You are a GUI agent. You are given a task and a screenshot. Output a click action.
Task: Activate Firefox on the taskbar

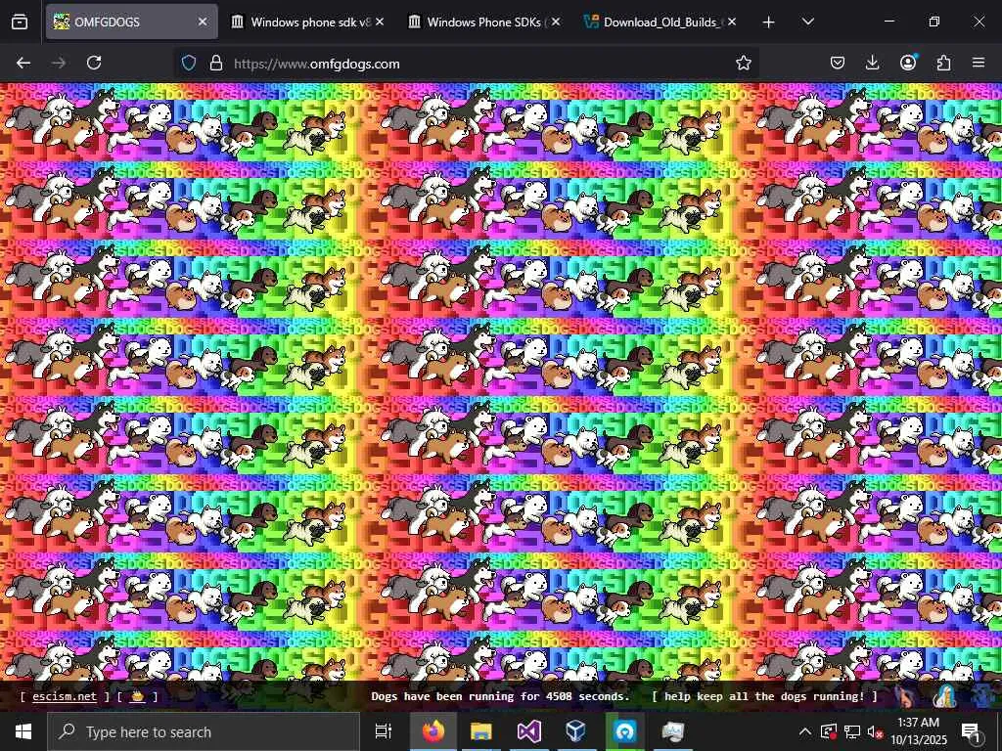pos(433,731)
